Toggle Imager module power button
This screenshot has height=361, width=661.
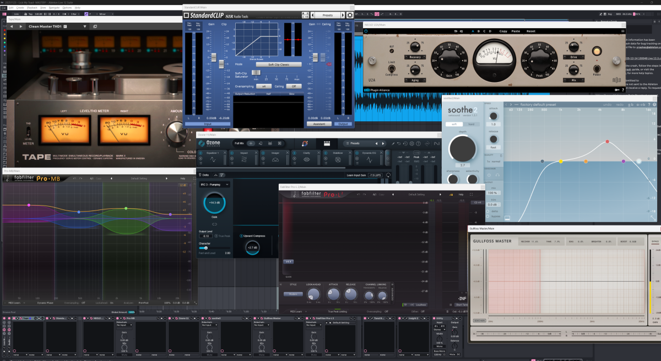(x=263, y=153)
